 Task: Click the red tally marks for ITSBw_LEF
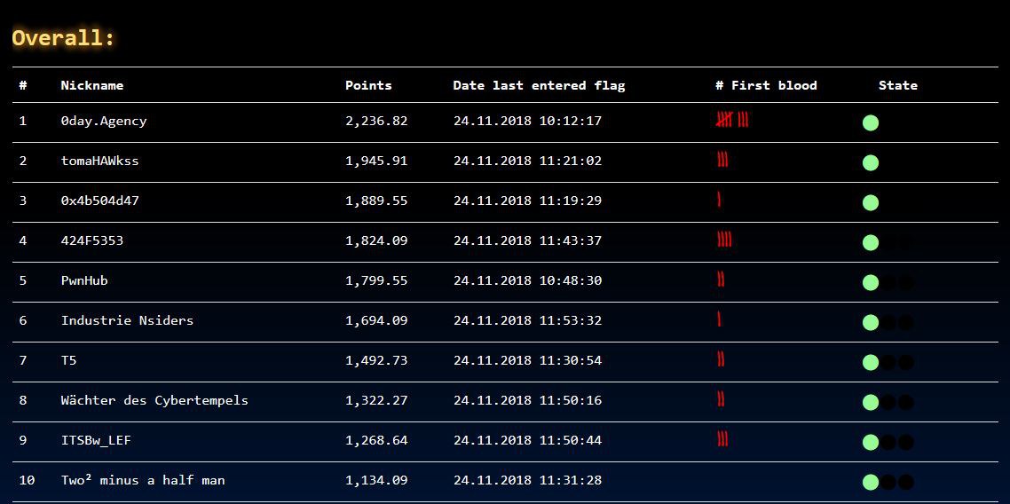[x=722, y=439]
